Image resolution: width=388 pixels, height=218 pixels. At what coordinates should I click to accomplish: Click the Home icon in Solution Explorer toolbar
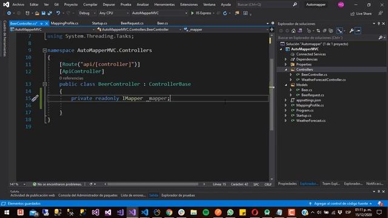pos(293,31)
